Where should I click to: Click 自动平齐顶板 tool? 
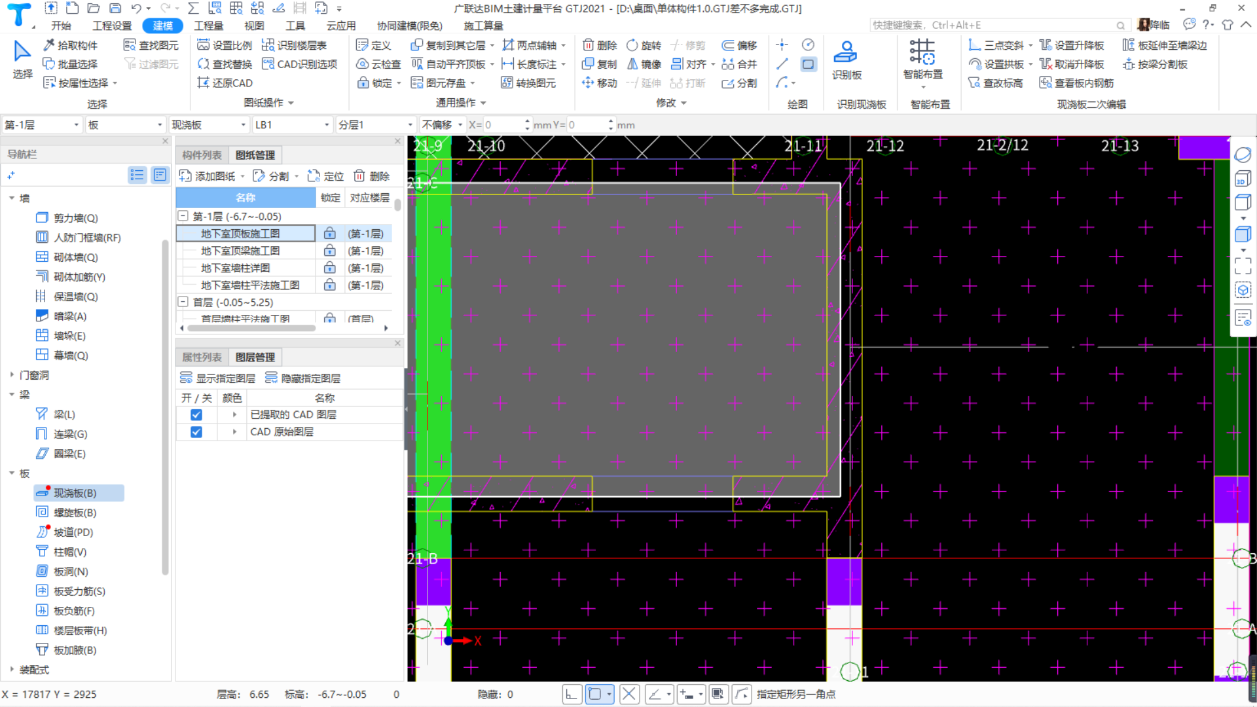click(448, 64)
